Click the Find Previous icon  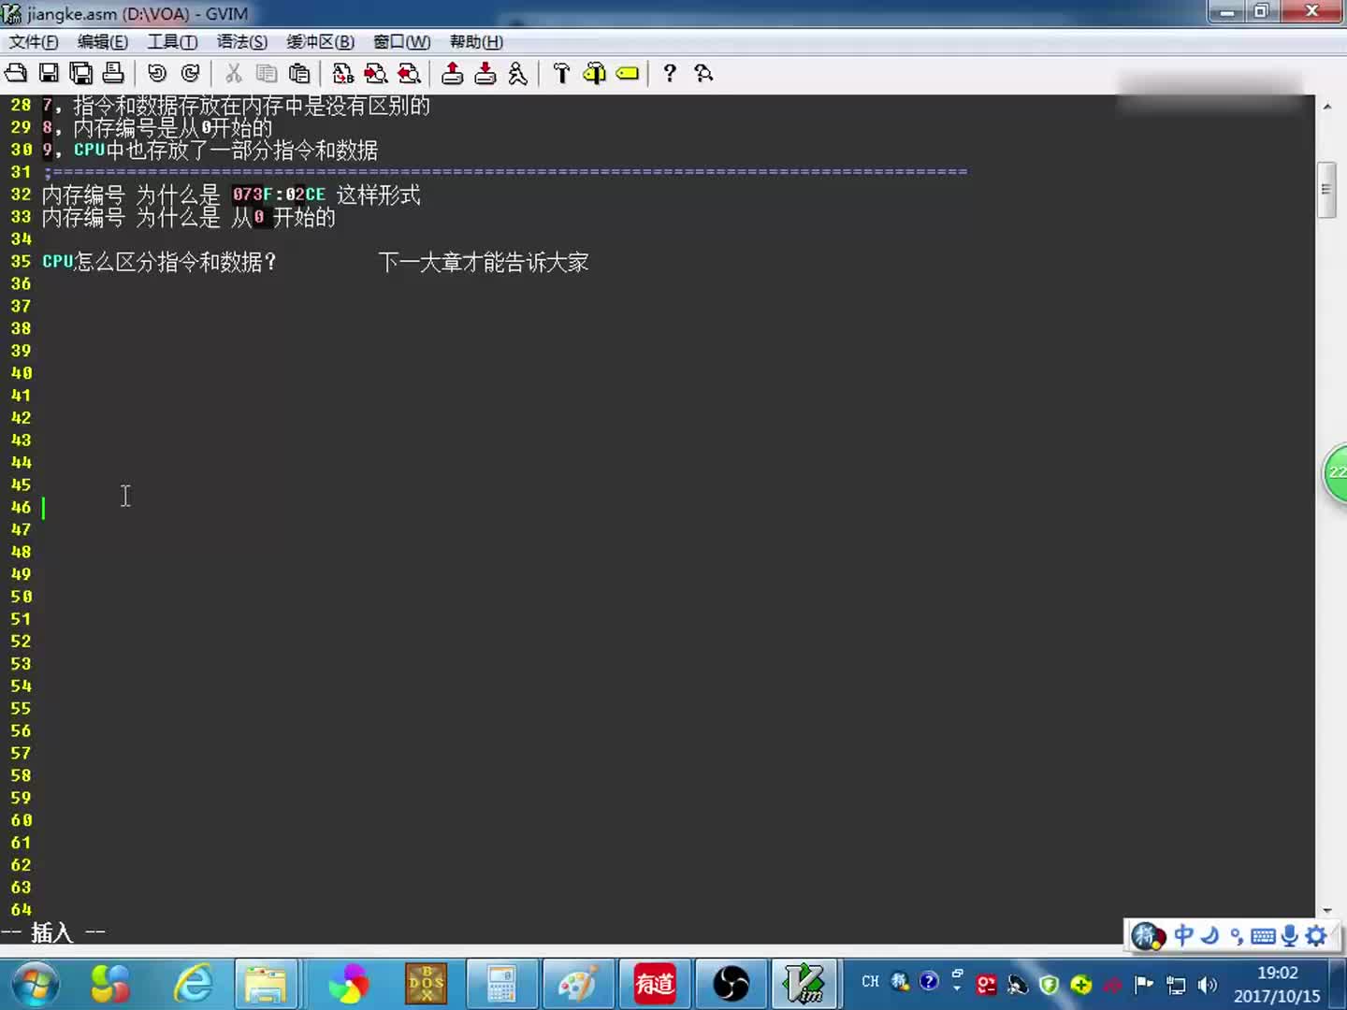409,73
